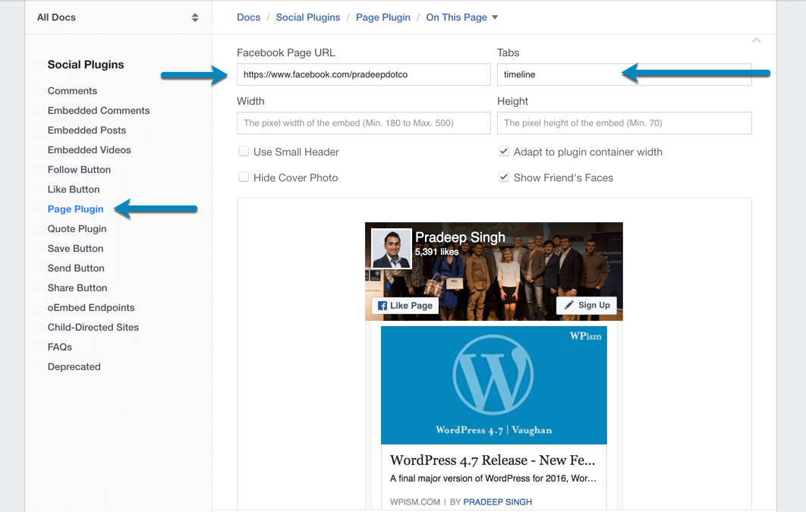The height and width of the screenshot is (512, 806).
Task: Open the All Docs selector arrows
Action: click(x=195, y=17)
